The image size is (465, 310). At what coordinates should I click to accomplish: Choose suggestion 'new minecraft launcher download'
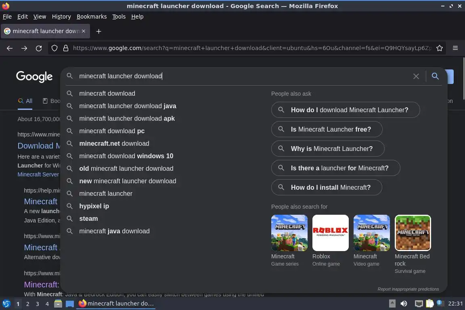128,181
